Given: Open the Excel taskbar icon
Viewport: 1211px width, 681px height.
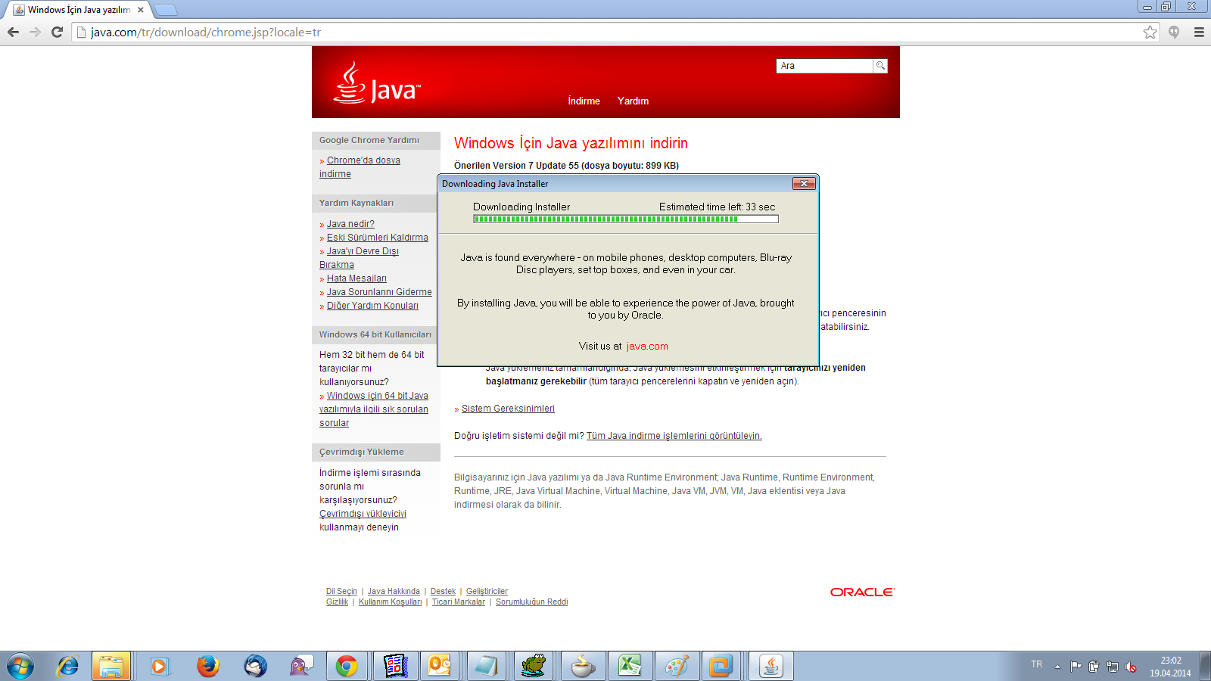Looking at the screenshot, I should [630, 667].
